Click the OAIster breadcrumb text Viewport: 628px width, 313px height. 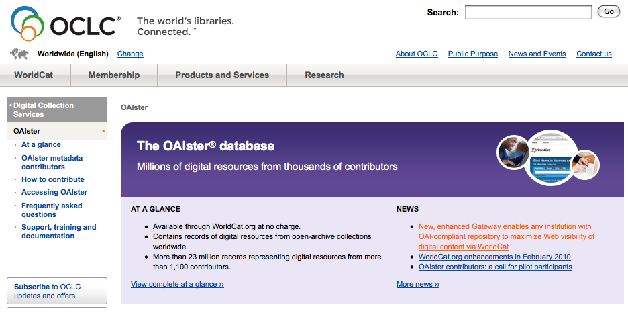tap(134, 107)
